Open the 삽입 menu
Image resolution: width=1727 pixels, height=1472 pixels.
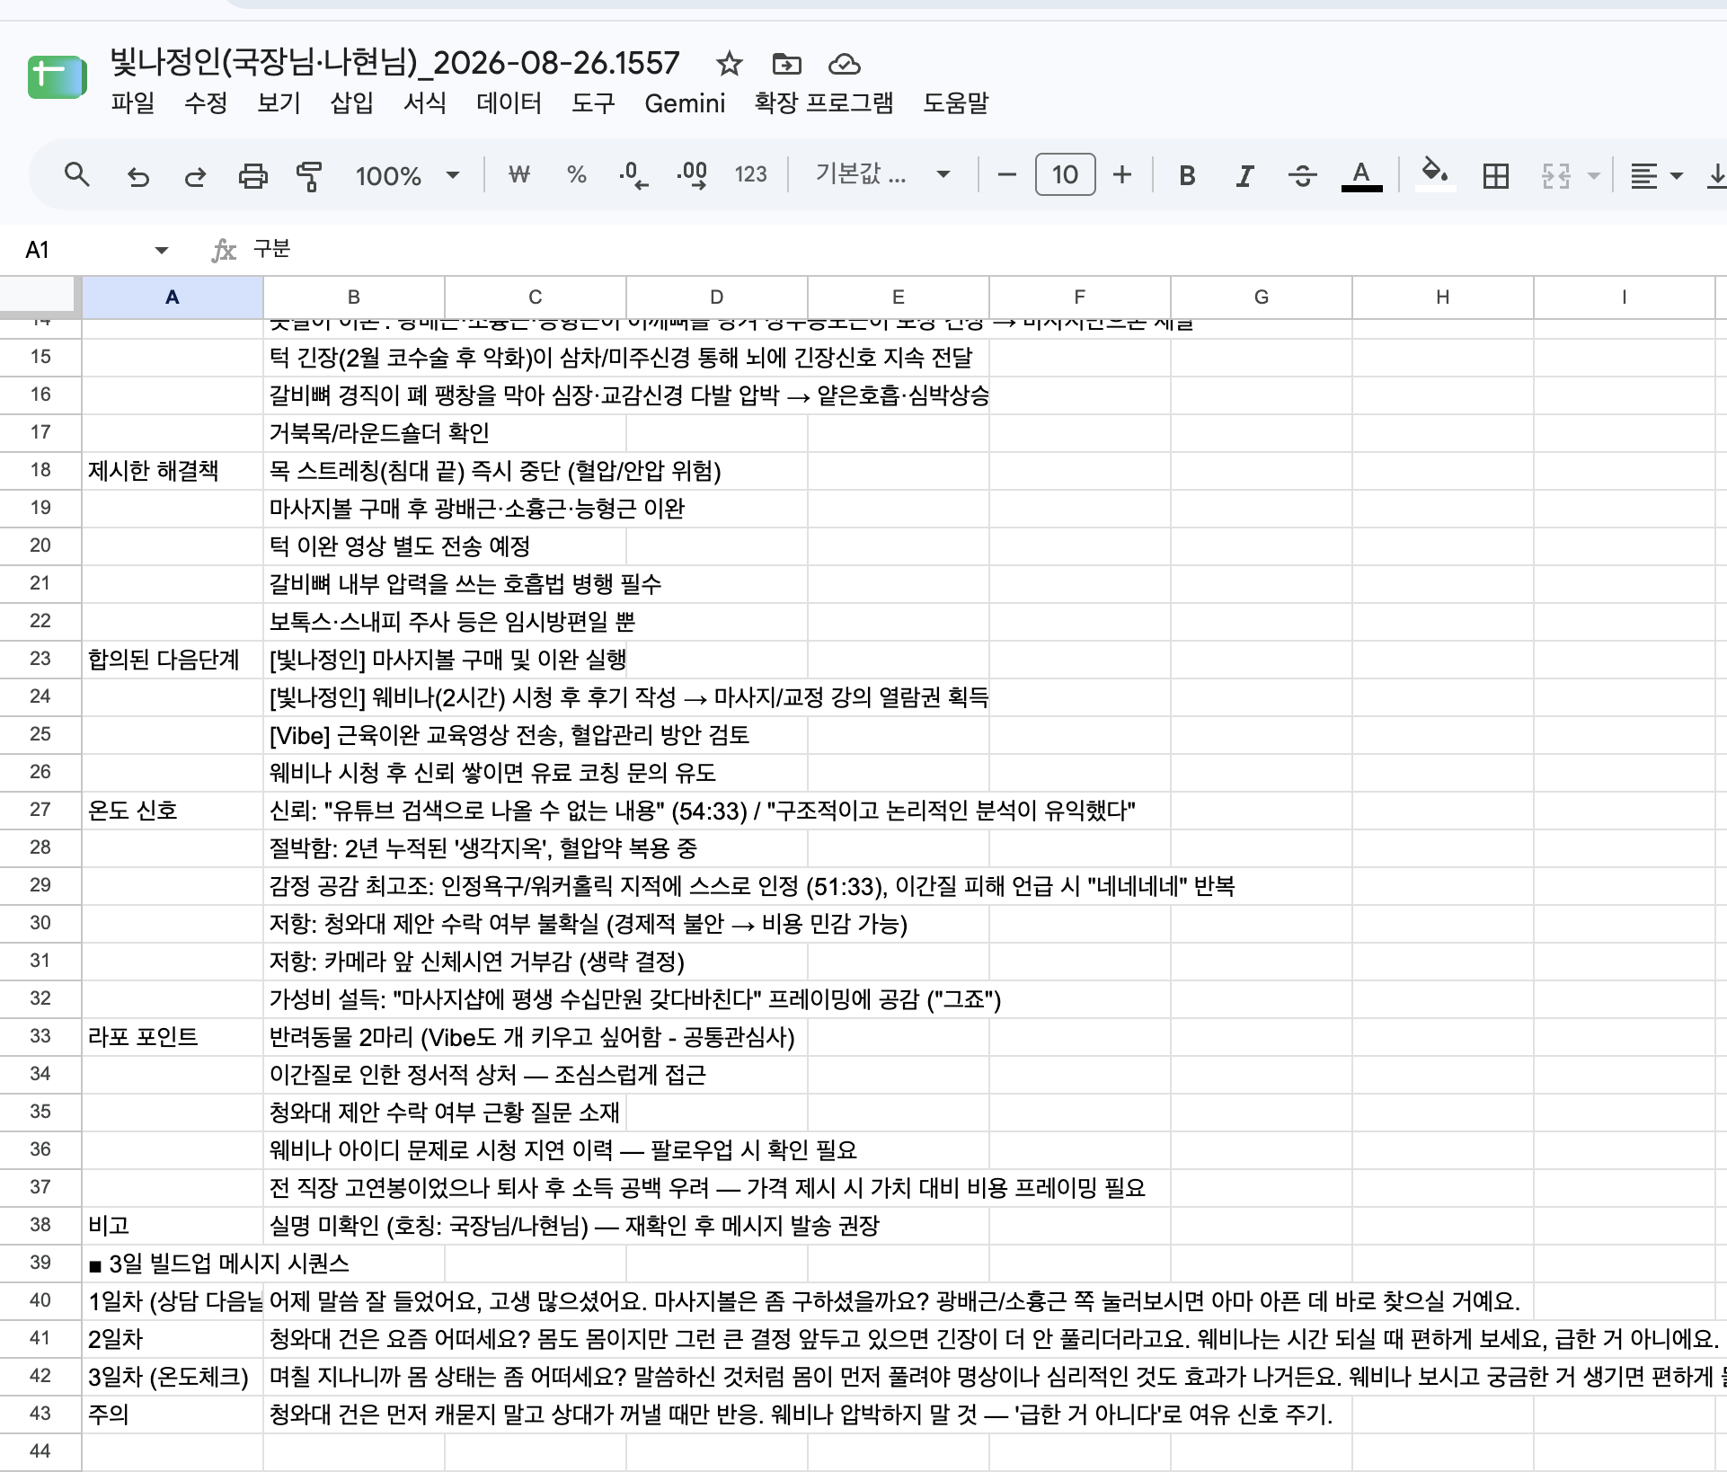pos(351,103)
